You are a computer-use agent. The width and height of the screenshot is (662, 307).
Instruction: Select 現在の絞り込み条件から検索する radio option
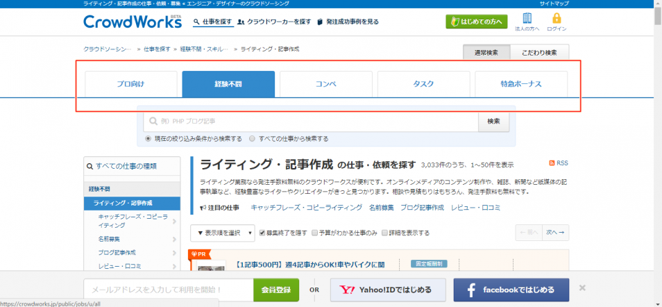(x=148, y=138)
